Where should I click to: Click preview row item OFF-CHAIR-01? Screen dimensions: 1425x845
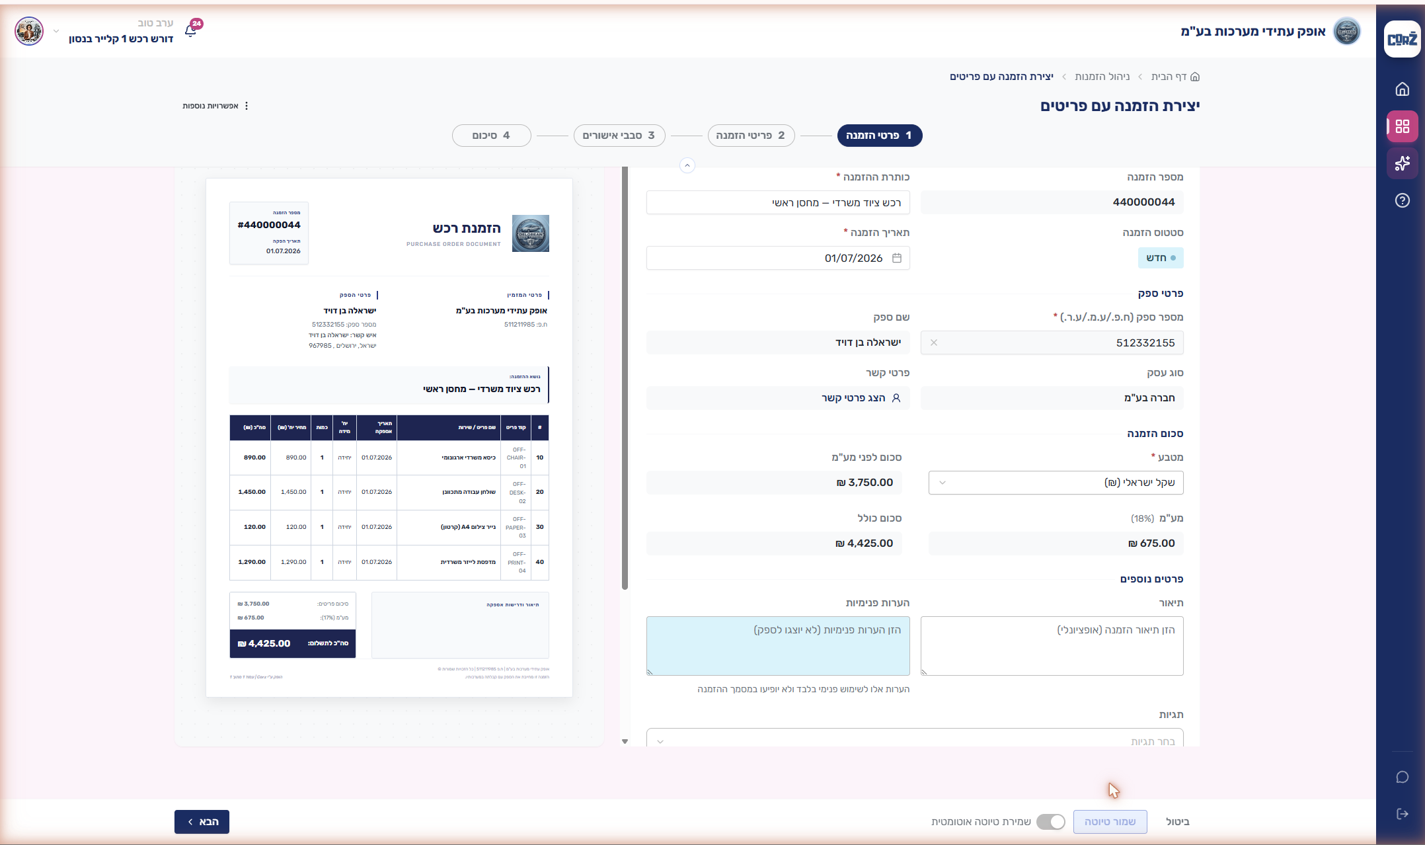pos(389,458)
